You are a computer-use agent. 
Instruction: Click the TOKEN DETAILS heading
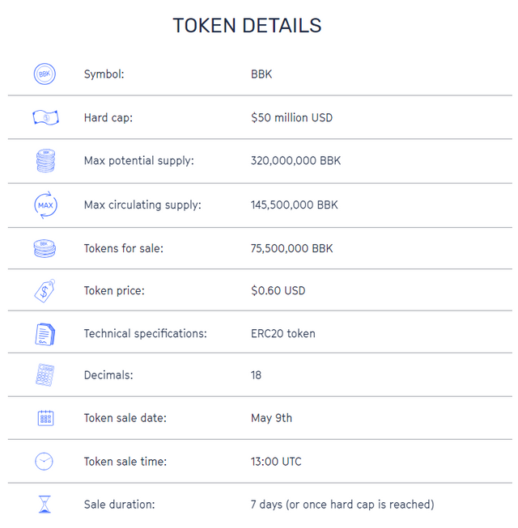coord(247,26)
